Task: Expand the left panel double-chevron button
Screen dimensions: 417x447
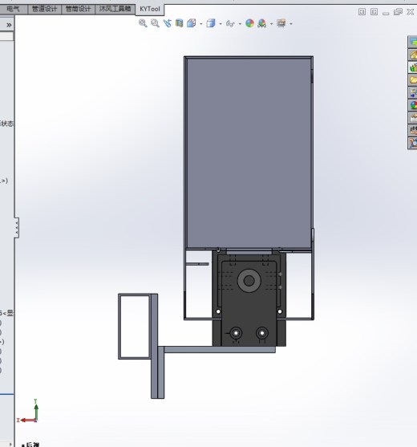Action: (x=9, y=25)
